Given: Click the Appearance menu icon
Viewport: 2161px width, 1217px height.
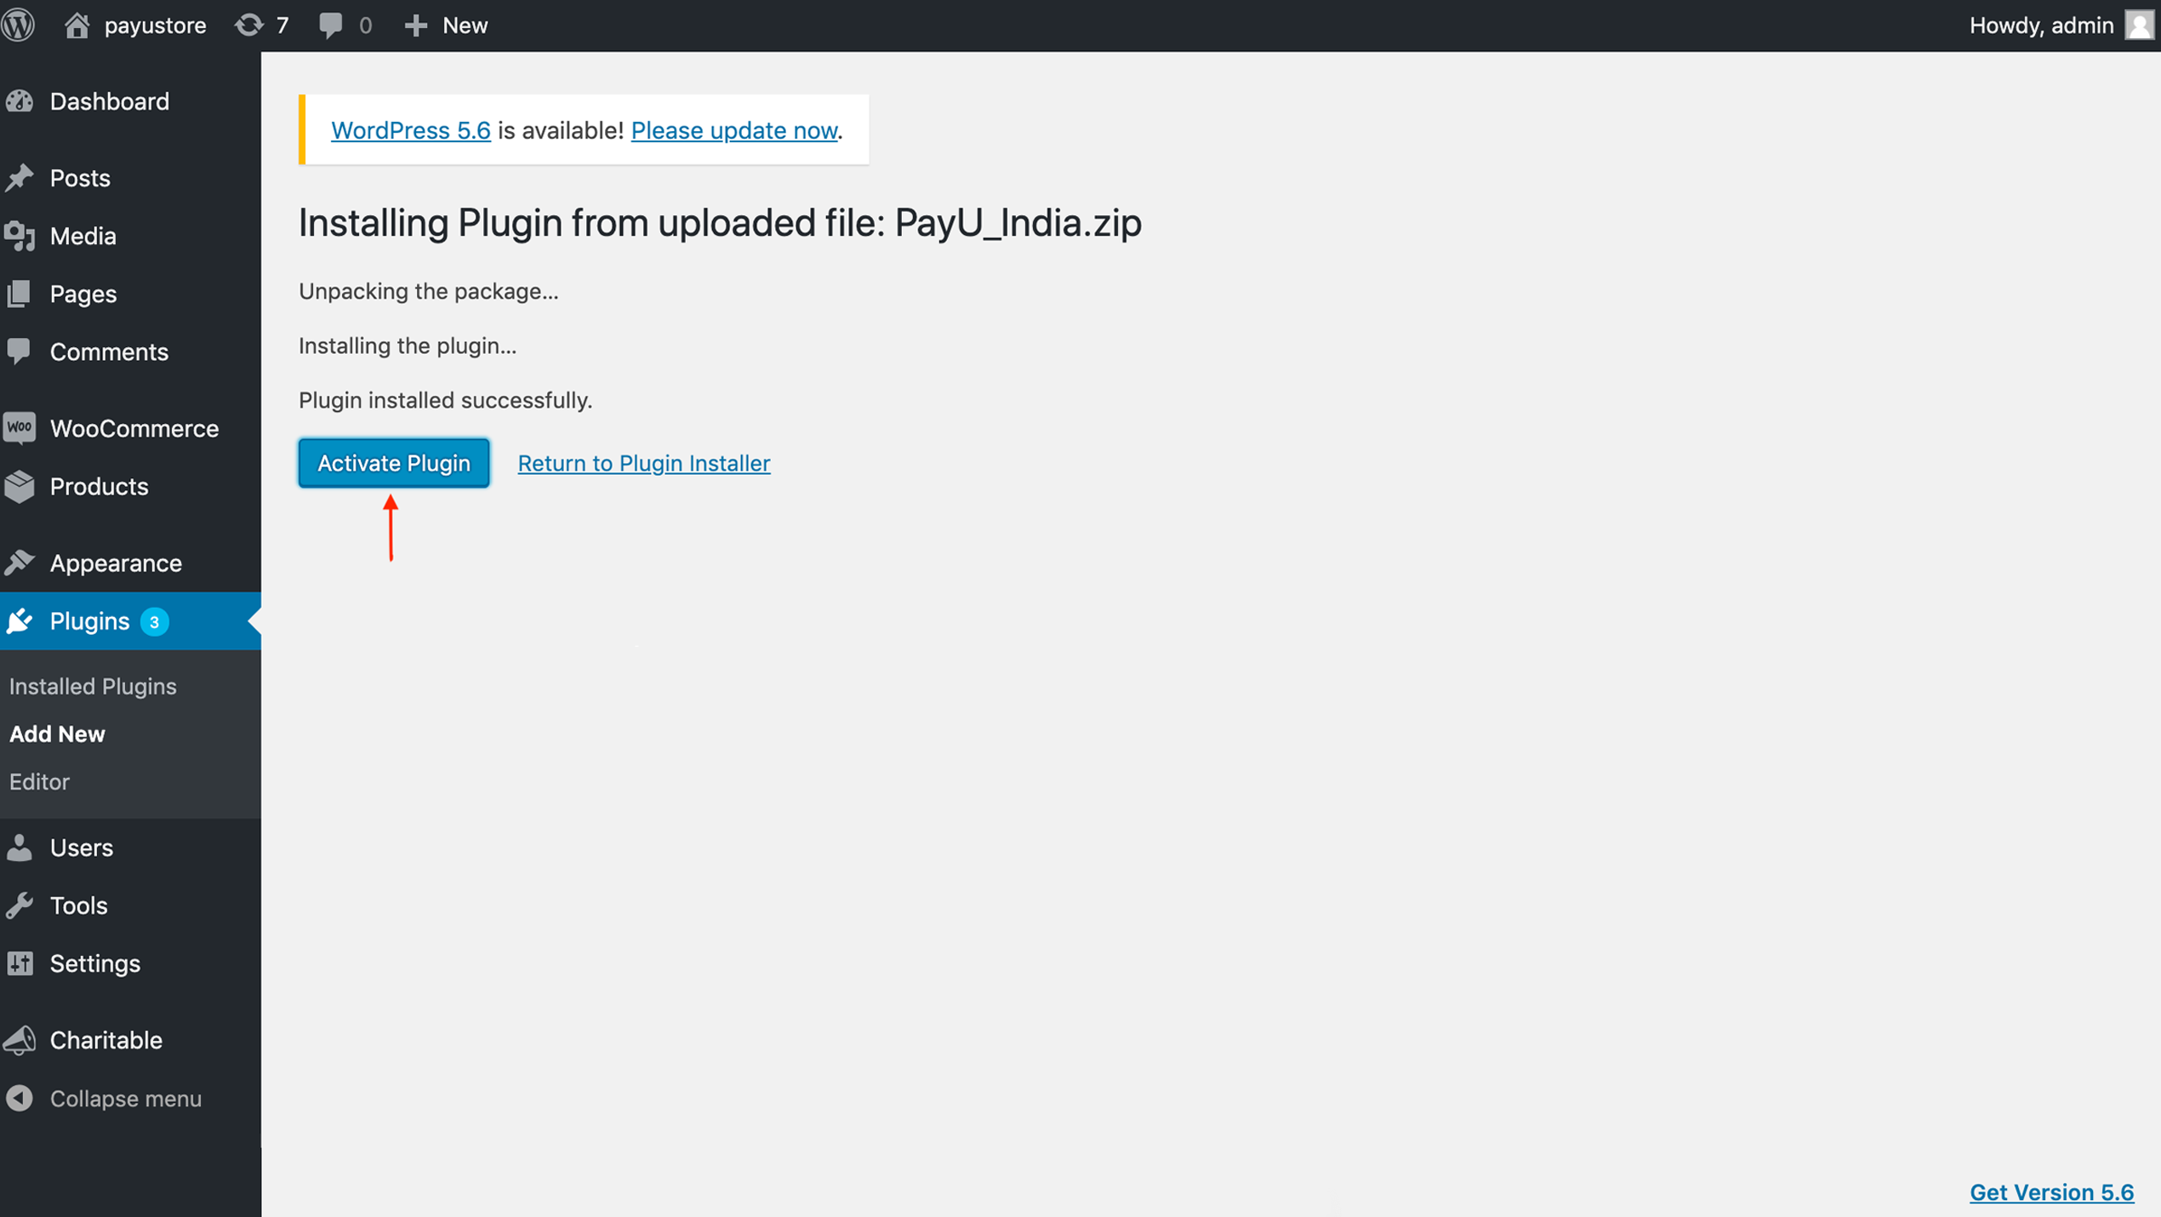Looking at the screenshot, I should coord(20,561).
